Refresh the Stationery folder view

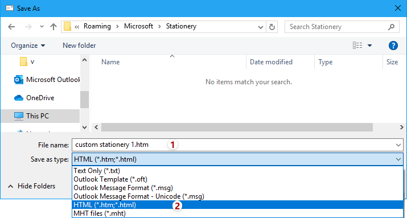(x=272, y=27)
